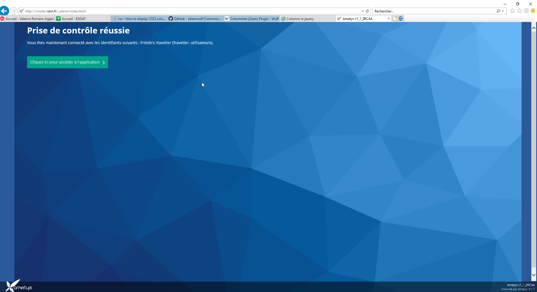
Task: Click the Ametys logo in the footer
Action: tap(19, 286)
